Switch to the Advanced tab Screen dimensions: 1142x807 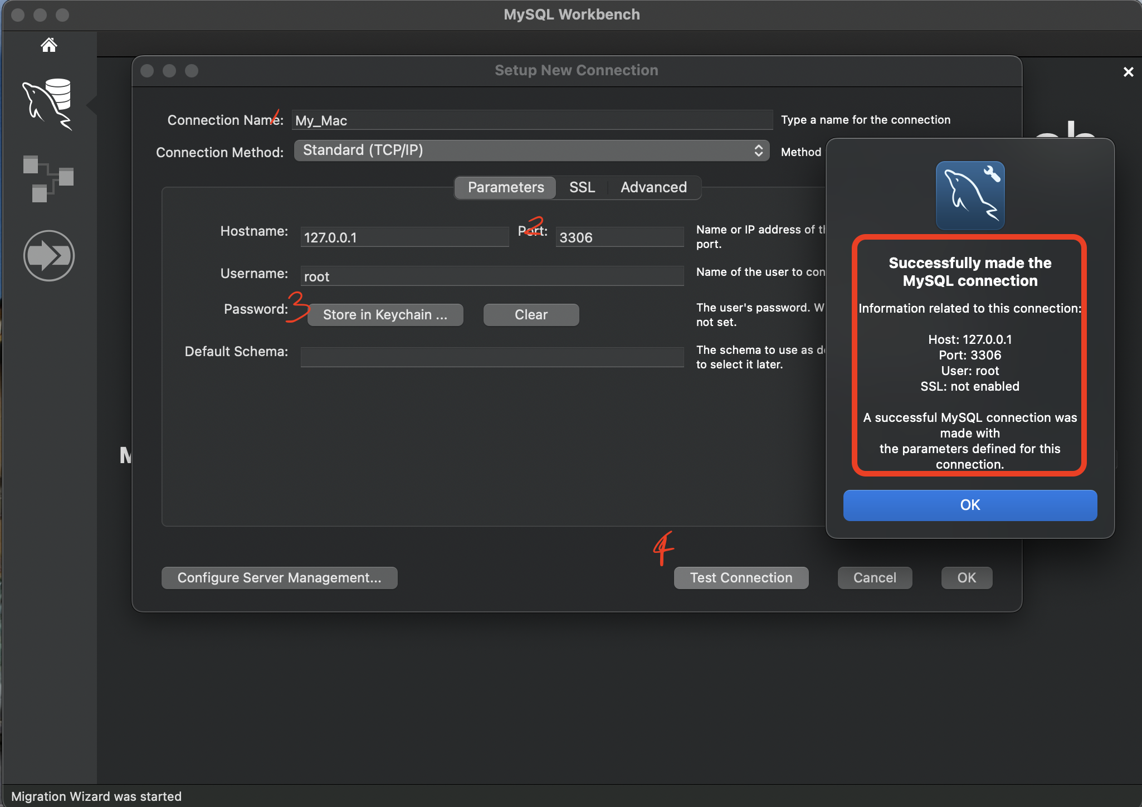pyautogui.click(x=653, y=187)
